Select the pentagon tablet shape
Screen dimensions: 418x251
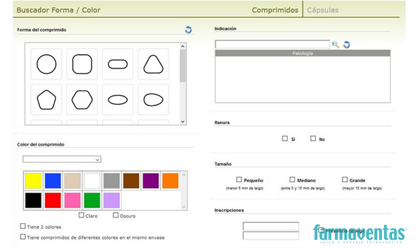point(46,100)
